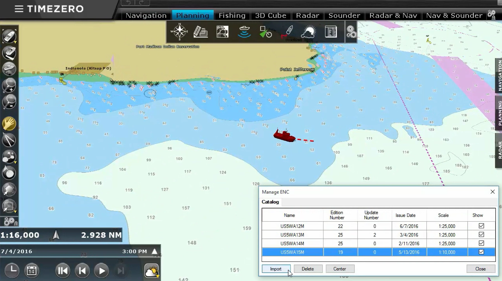The width and height of the screenshot is (502, 281).
Task: Play the timeline animation
Action: (102, 271)
